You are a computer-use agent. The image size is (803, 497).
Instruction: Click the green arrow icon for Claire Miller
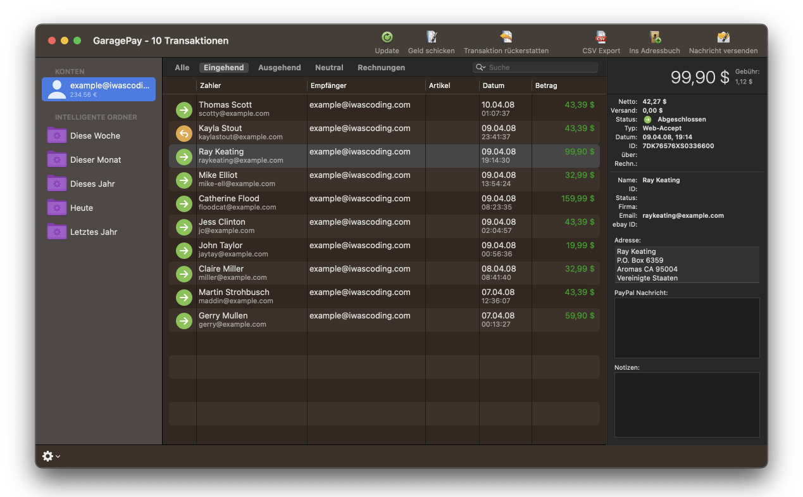point(184,274)
